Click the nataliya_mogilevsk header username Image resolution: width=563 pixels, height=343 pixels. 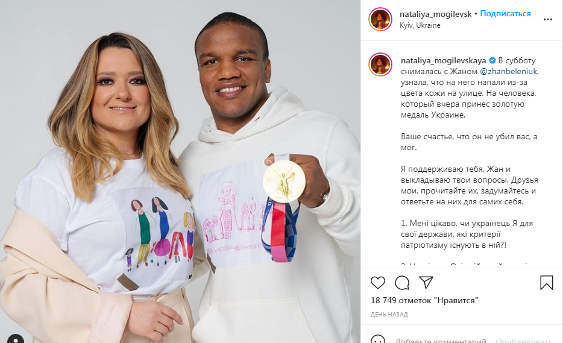tap(436, 14)
